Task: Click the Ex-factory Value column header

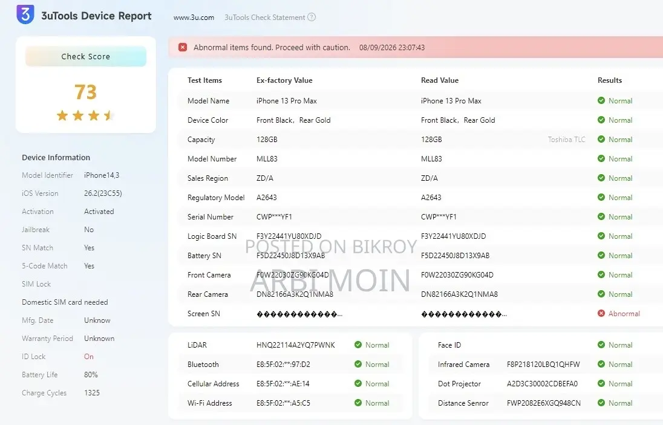Action: click(284, 80)
